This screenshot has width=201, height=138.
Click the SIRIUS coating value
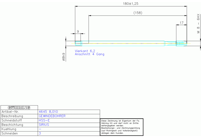44,124
